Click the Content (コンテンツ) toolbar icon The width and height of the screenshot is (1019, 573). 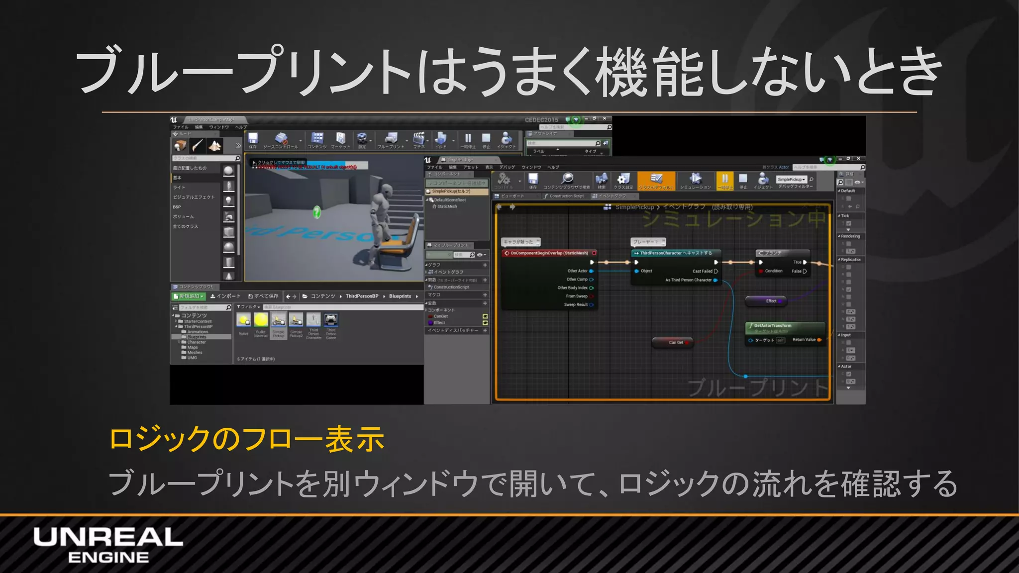[317, 140]
